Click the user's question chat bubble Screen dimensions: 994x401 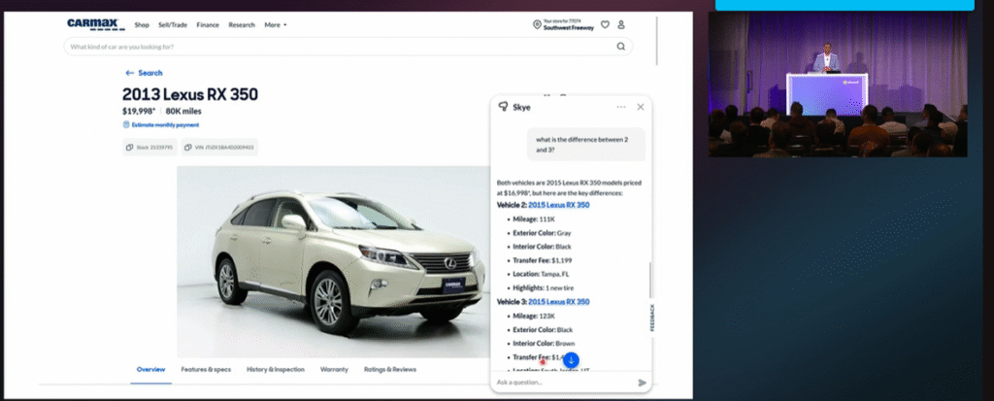[585, 144]
